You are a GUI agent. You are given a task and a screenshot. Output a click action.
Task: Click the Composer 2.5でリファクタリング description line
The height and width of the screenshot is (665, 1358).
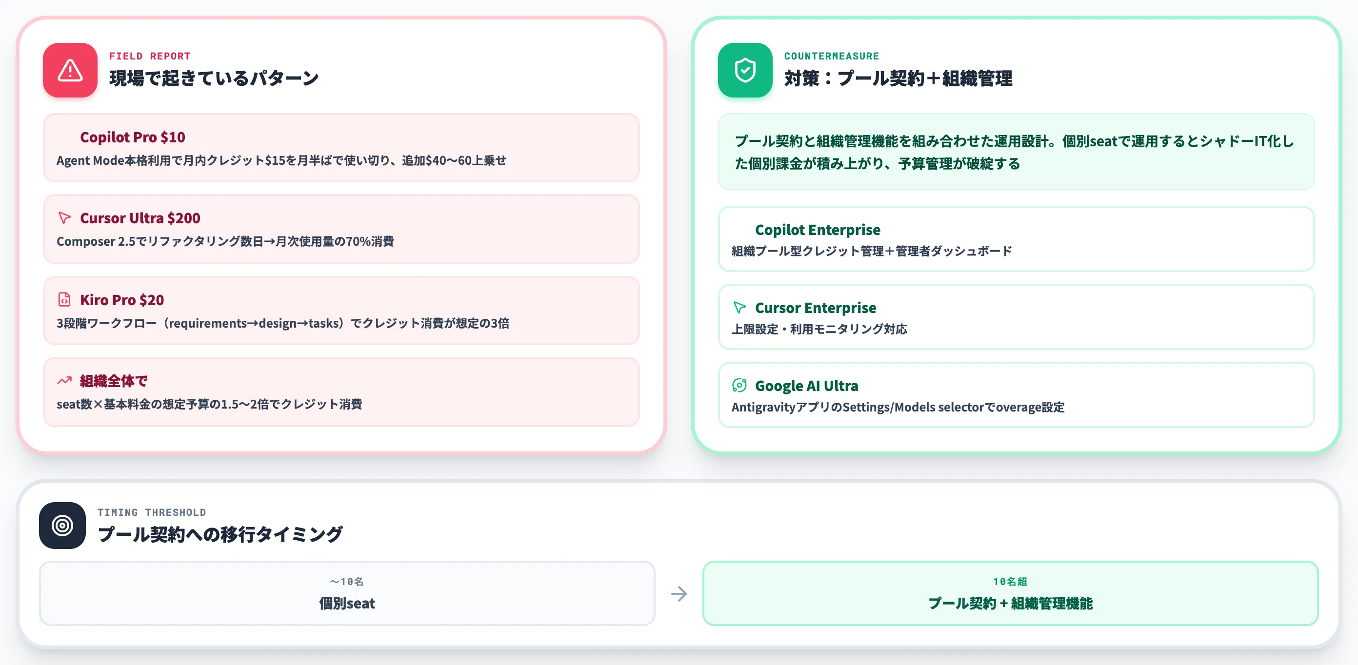[225, 241]
